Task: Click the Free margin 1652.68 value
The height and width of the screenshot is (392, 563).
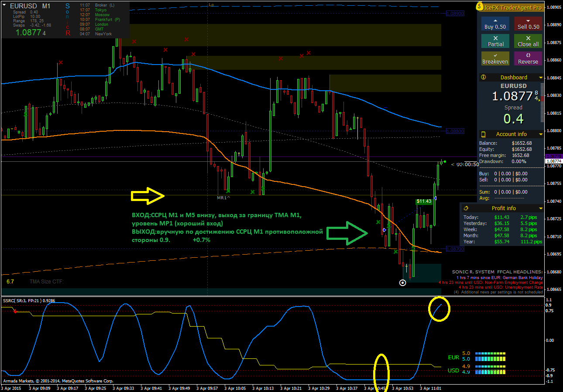Action: pyautogui.click(x=522, y=155)
